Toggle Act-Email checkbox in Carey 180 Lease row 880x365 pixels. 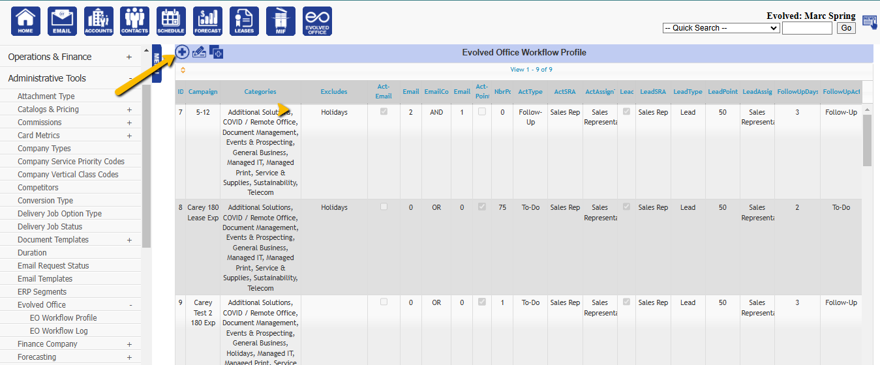[384, 207]
